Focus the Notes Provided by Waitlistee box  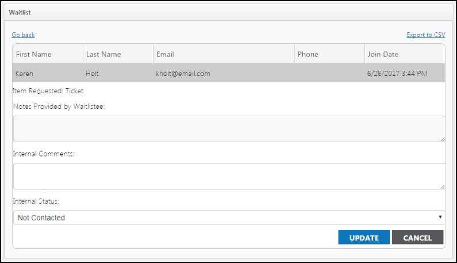[x=229, y=129]
